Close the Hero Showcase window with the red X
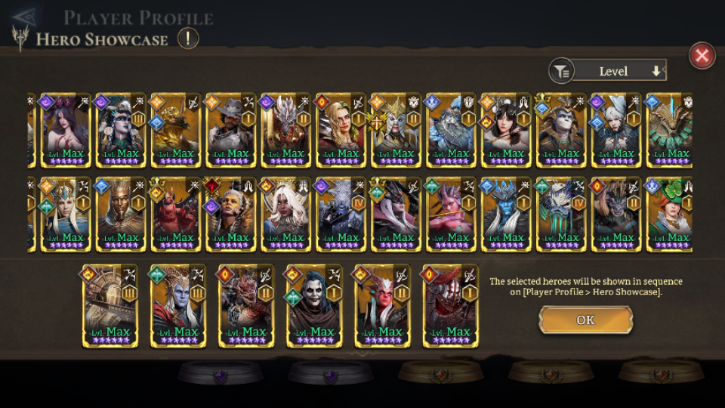Screen dimensions: 725x408 (x=702, y=56)
